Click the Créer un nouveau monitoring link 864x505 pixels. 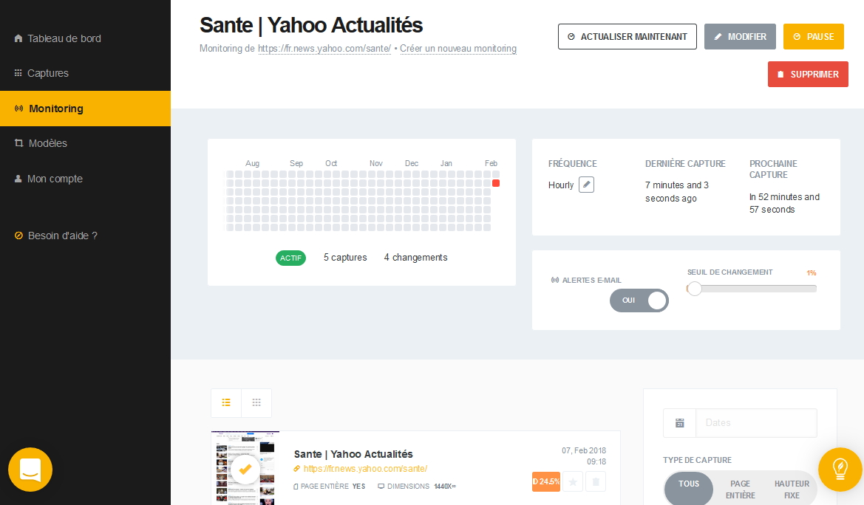pyautogui.click(x=458, y=49)
